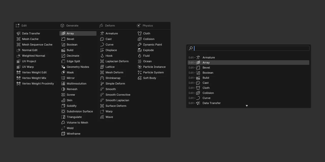
Task: Click the Geometry Nodes icon
Action: pos(63,67)
